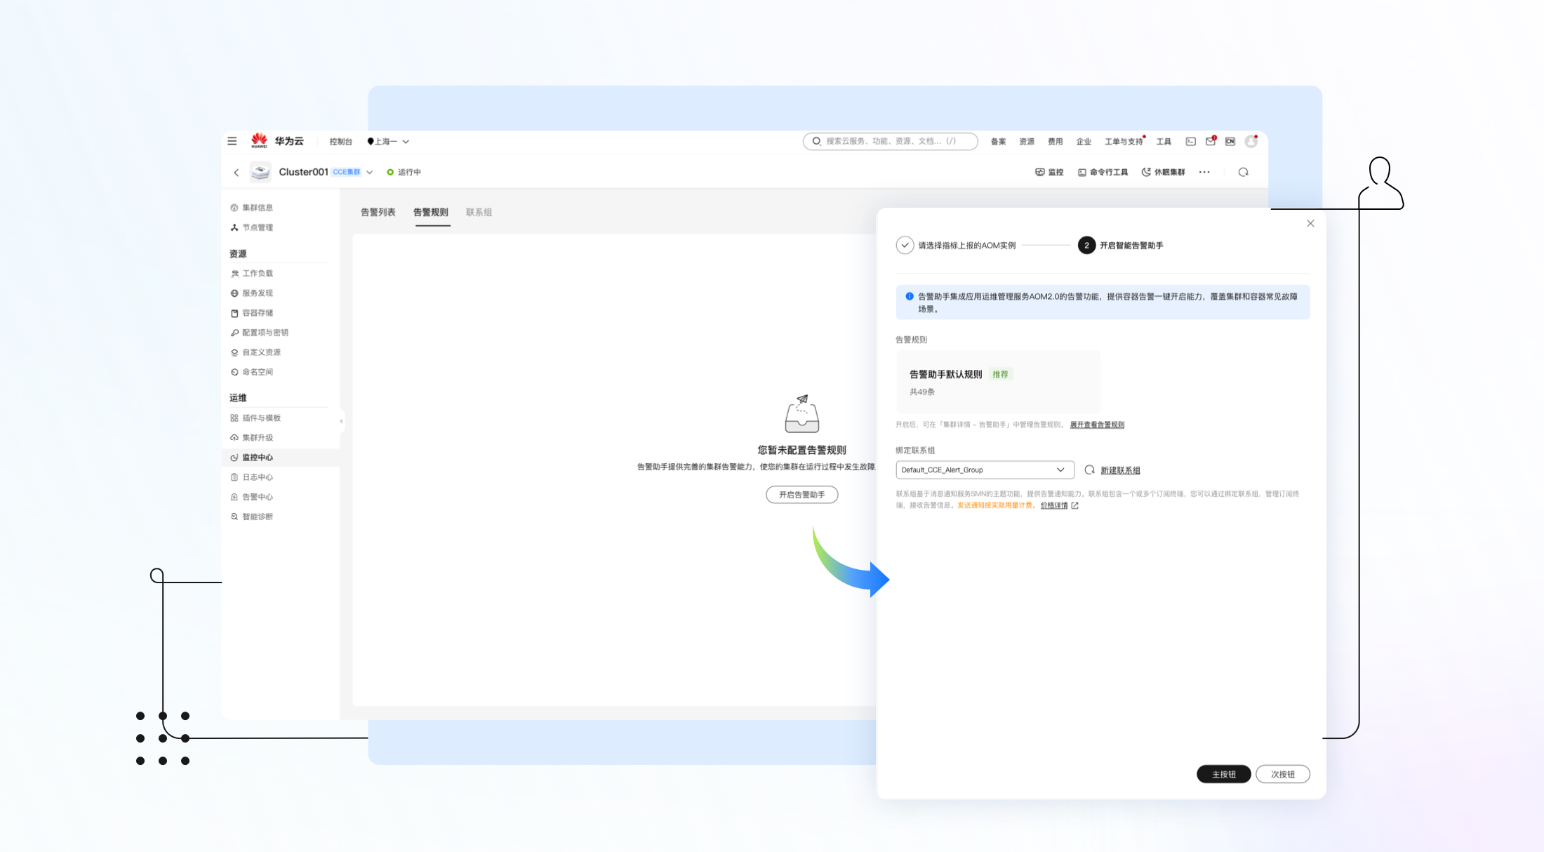Switch to the 告警列表 tab

(378, 212)
